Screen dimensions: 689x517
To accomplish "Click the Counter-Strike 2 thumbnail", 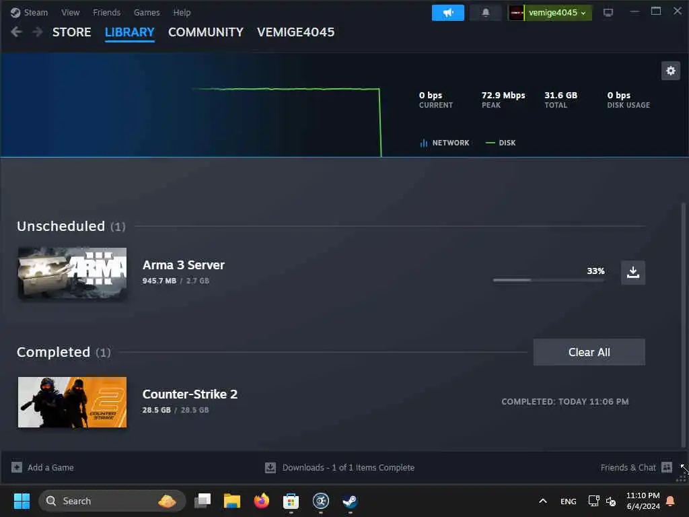I will click(73, 402).
